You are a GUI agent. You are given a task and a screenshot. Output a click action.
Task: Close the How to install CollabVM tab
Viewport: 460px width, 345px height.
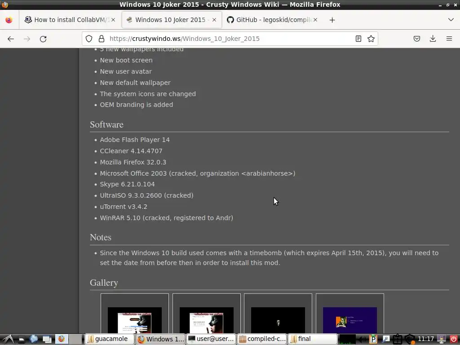[x=113, y=20]
